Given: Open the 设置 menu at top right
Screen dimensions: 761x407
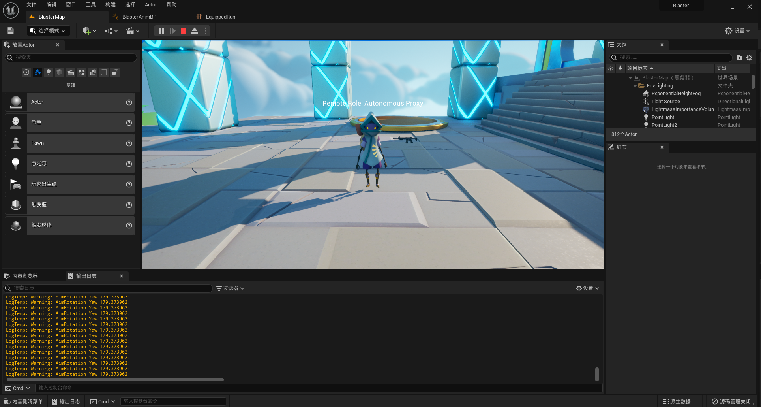Looking at the screenshot, I should (737, 31).
